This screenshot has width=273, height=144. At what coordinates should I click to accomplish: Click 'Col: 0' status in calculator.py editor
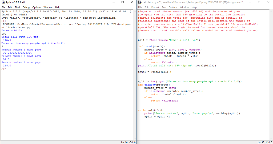tap(269, 142)
